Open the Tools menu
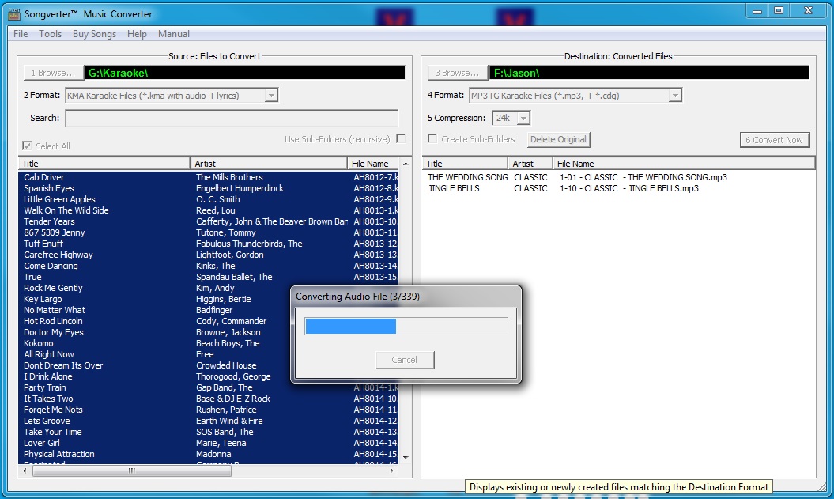834x499 pixels. point(50,34)
